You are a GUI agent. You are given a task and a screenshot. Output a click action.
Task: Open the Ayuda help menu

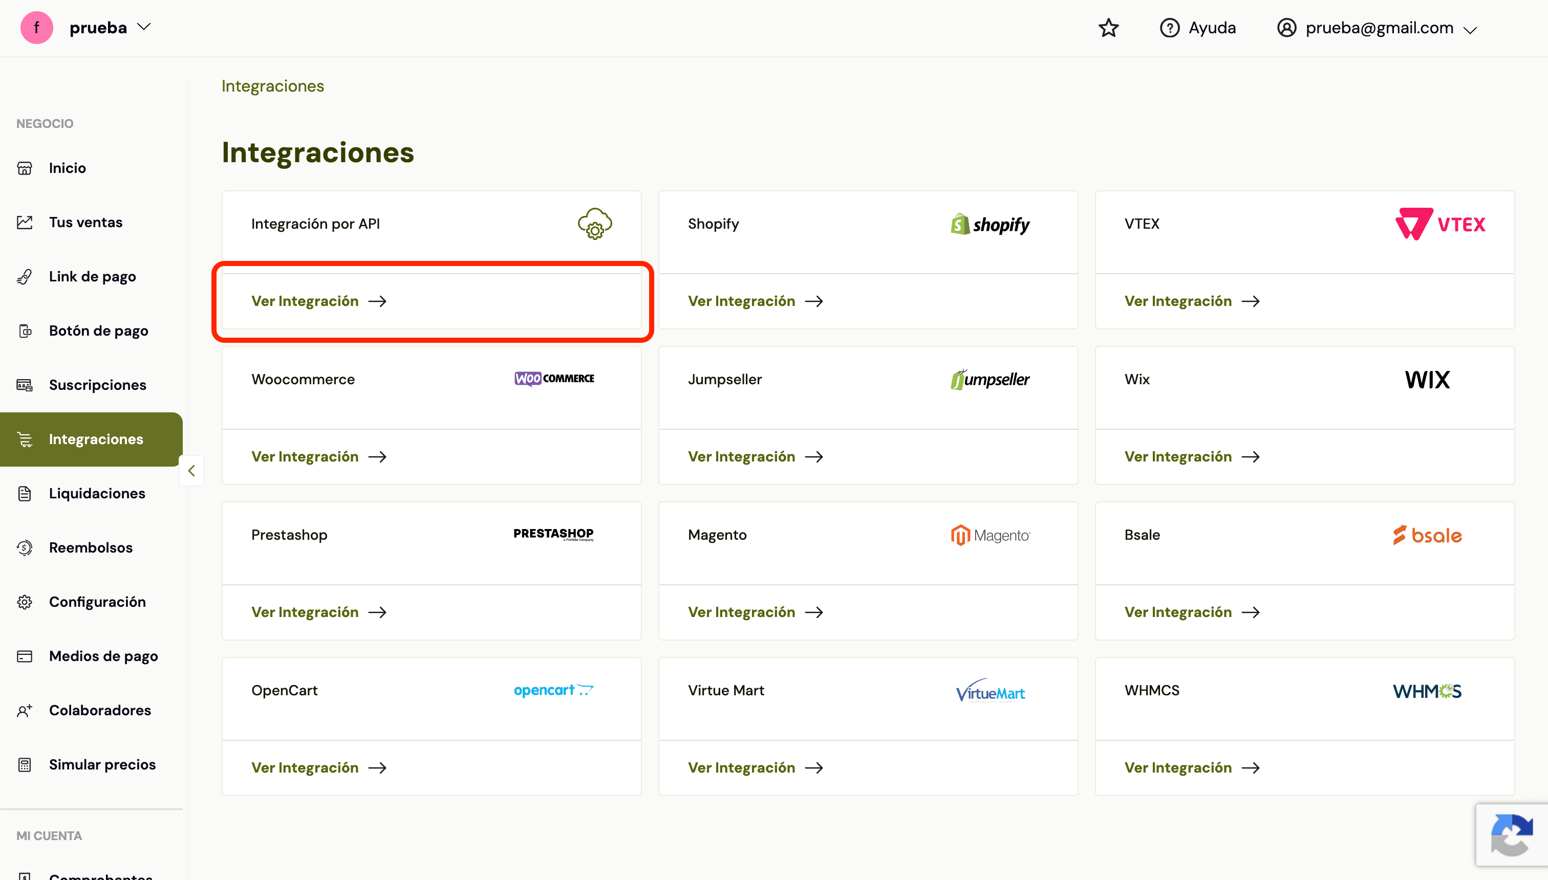(x=1197, y=28)
